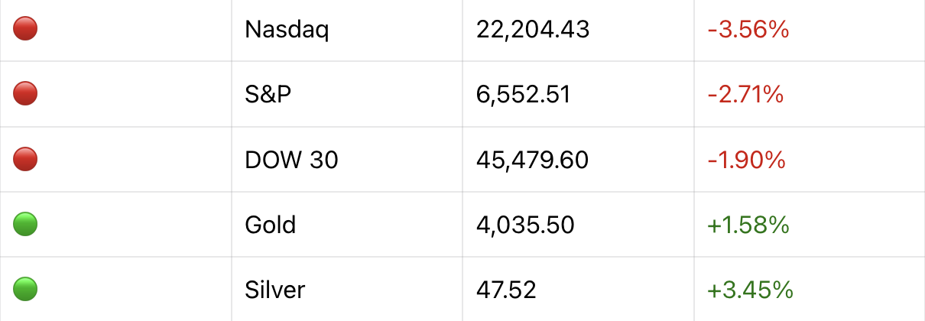Click Nasdaq change -3.56%
This screenshot has width=925, height=321.
tap(748, 30)
